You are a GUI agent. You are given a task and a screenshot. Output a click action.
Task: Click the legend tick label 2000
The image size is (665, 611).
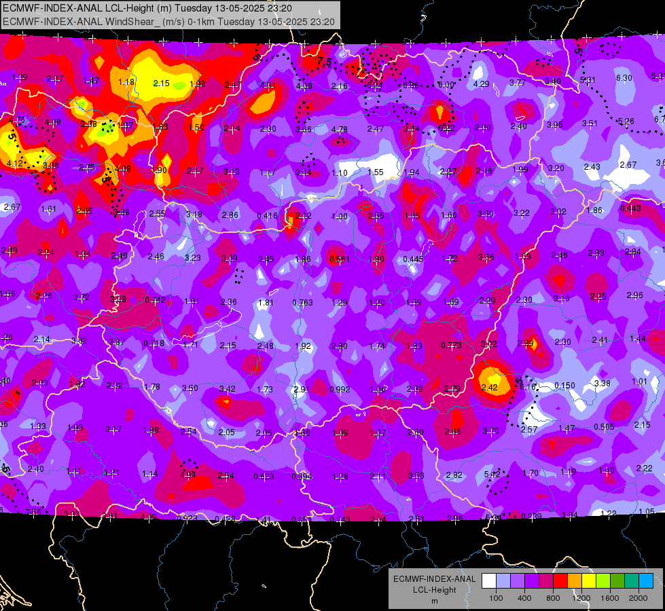639,598
